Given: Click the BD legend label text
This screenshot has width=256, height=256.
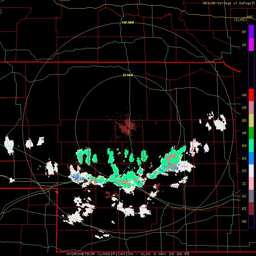Looking at the screenshot, I should (x=244, y=121).
